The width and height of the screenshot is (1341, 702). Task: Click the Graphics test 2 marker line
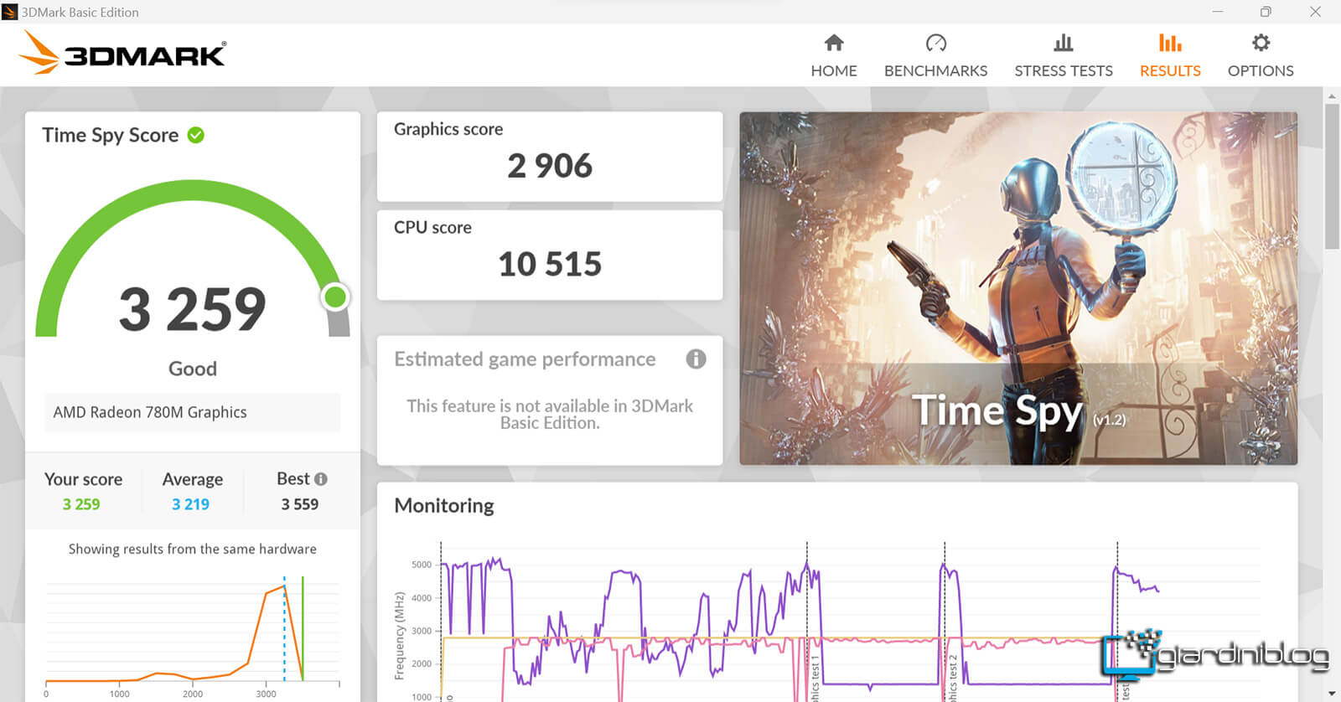click(945, 620)
